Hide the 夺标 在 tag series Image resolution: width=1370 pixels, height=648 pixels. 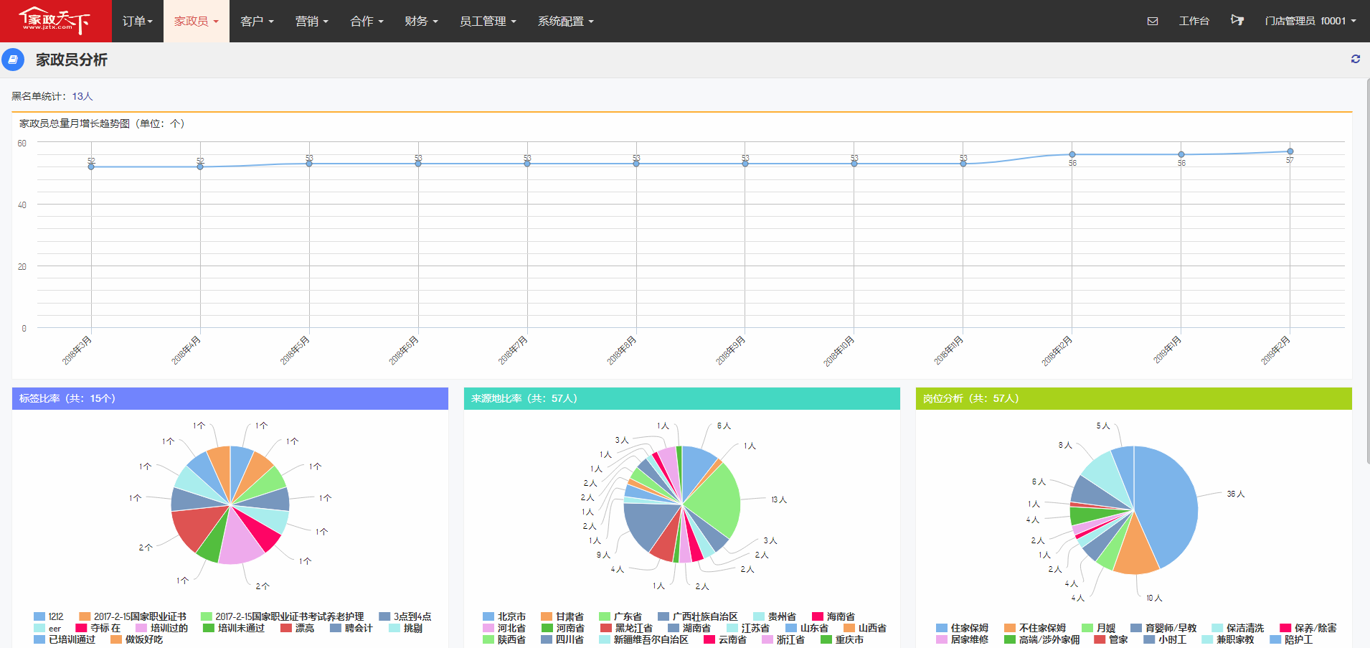pos(98,628)
